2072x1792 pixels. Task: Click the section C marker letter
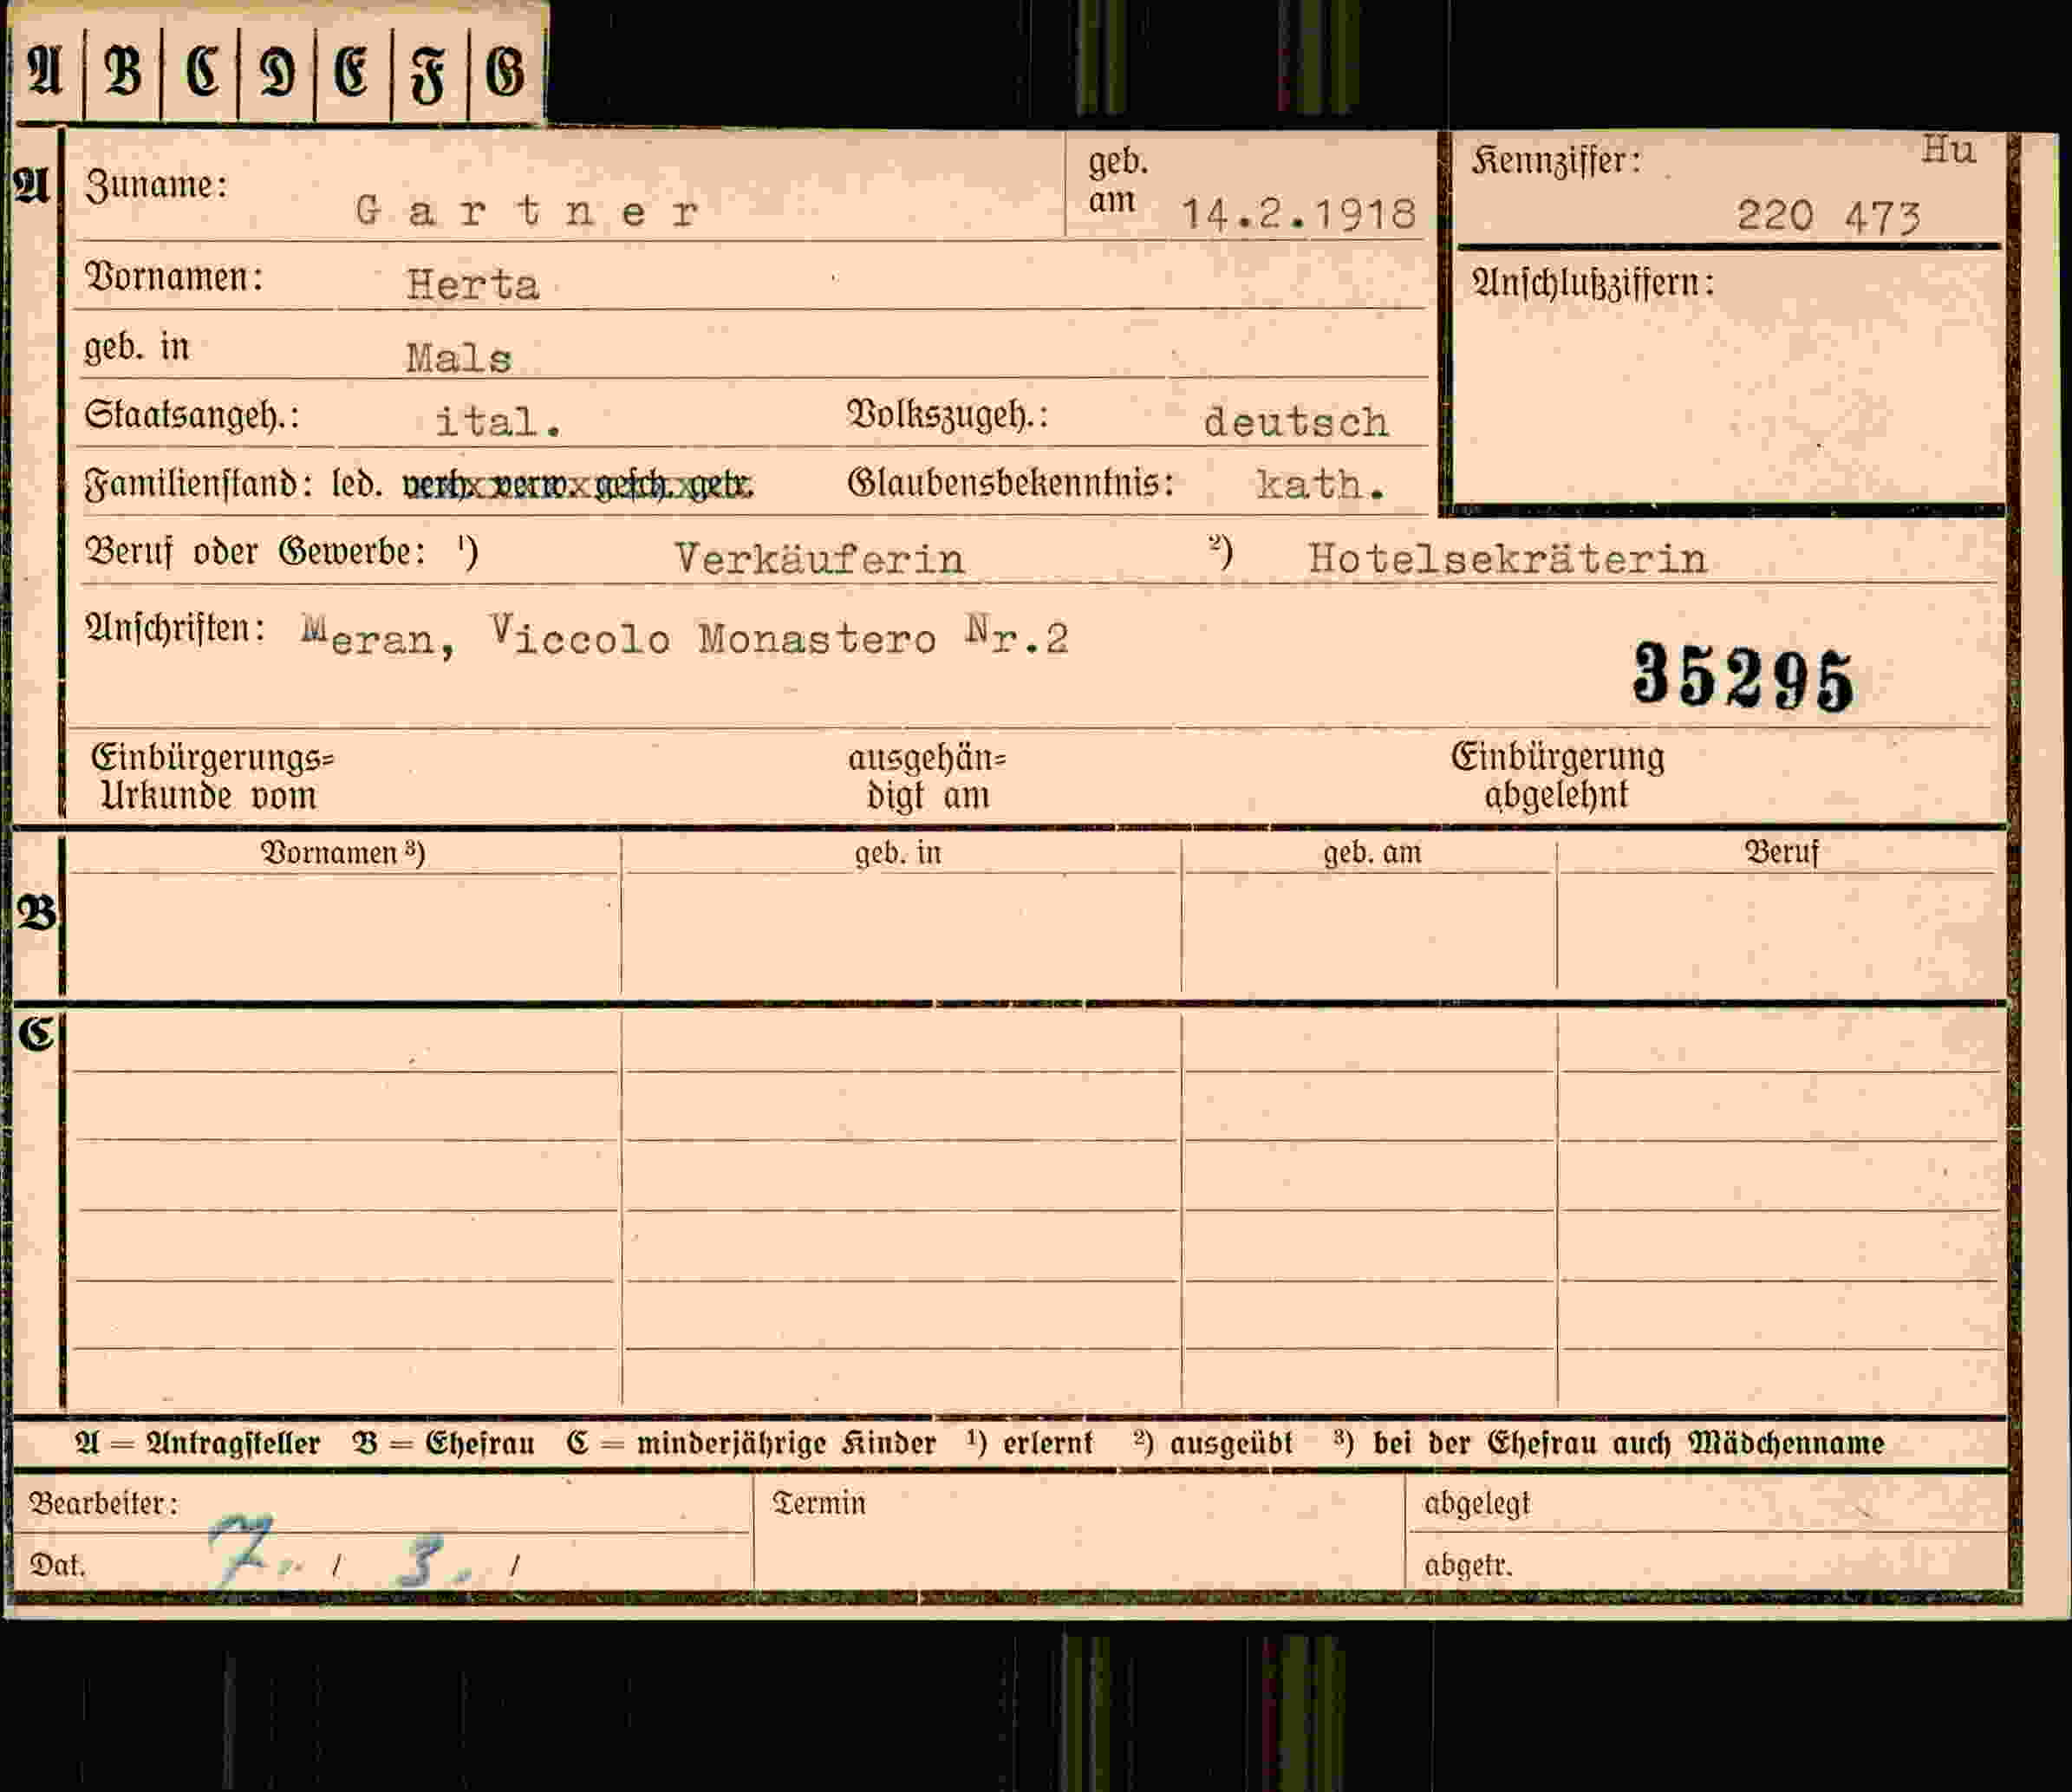[37, 1034]
